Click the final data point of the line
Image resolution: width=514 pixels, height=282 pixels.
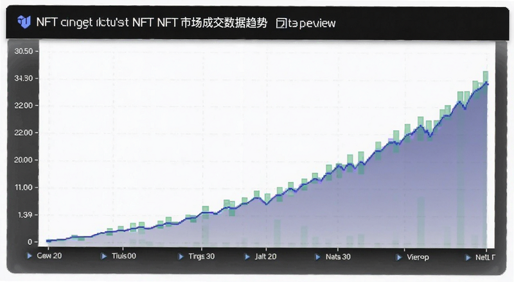488,85
